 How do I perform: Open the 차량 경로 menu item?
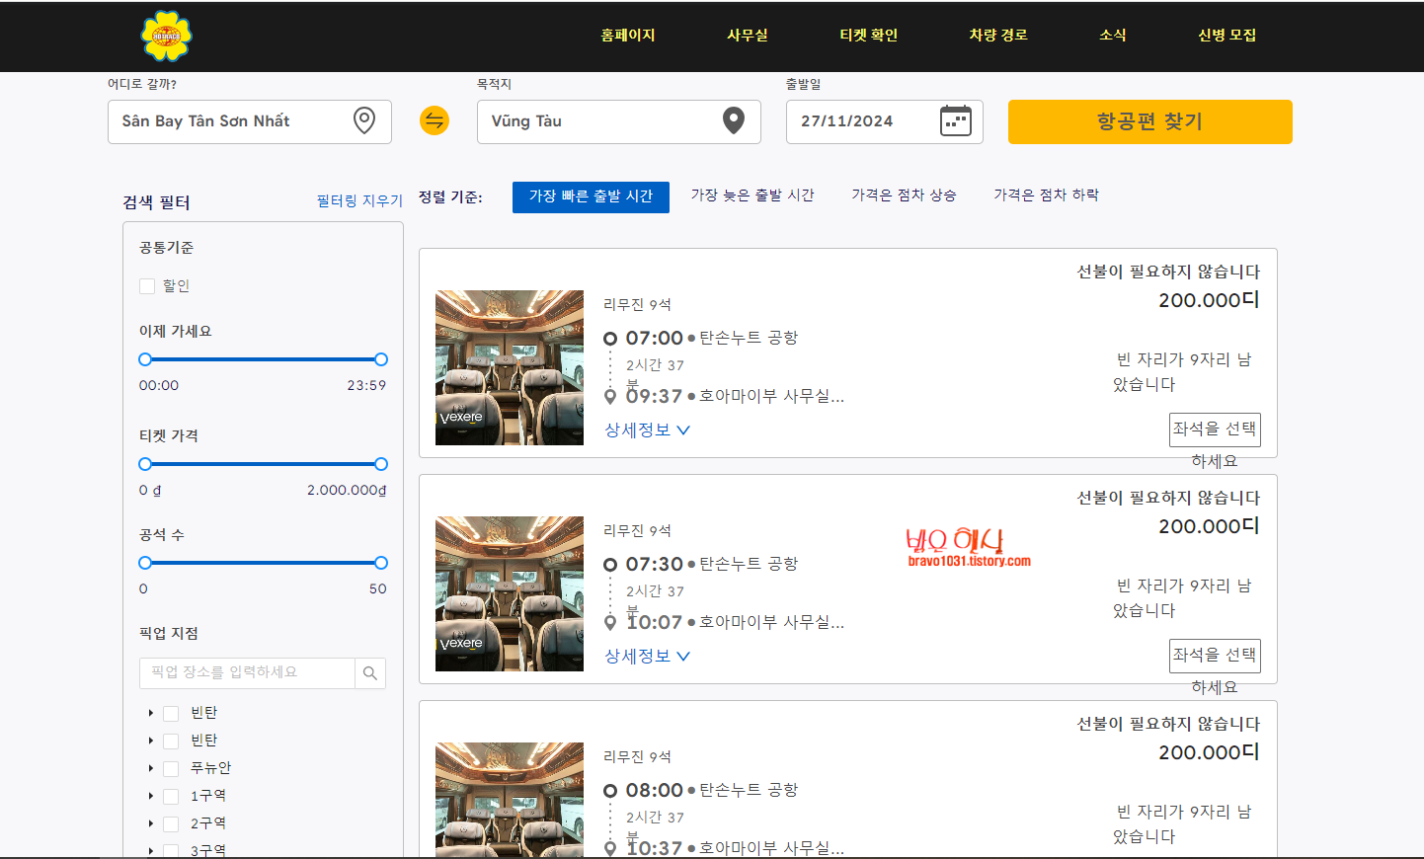998,36
